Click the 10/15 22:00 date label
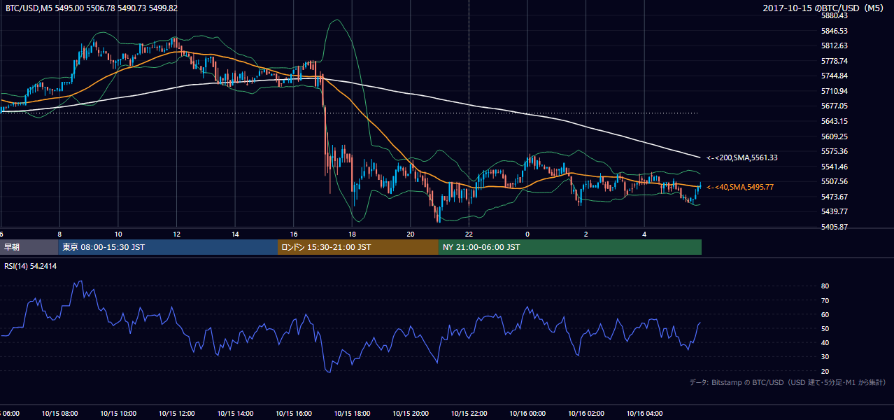The image size is (894, 420). (x=469, y=413)
